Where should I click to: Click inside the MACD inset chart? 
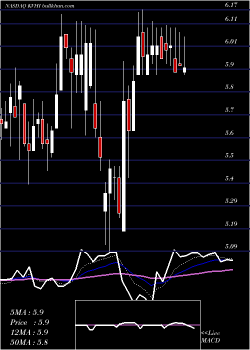(137, 325)
